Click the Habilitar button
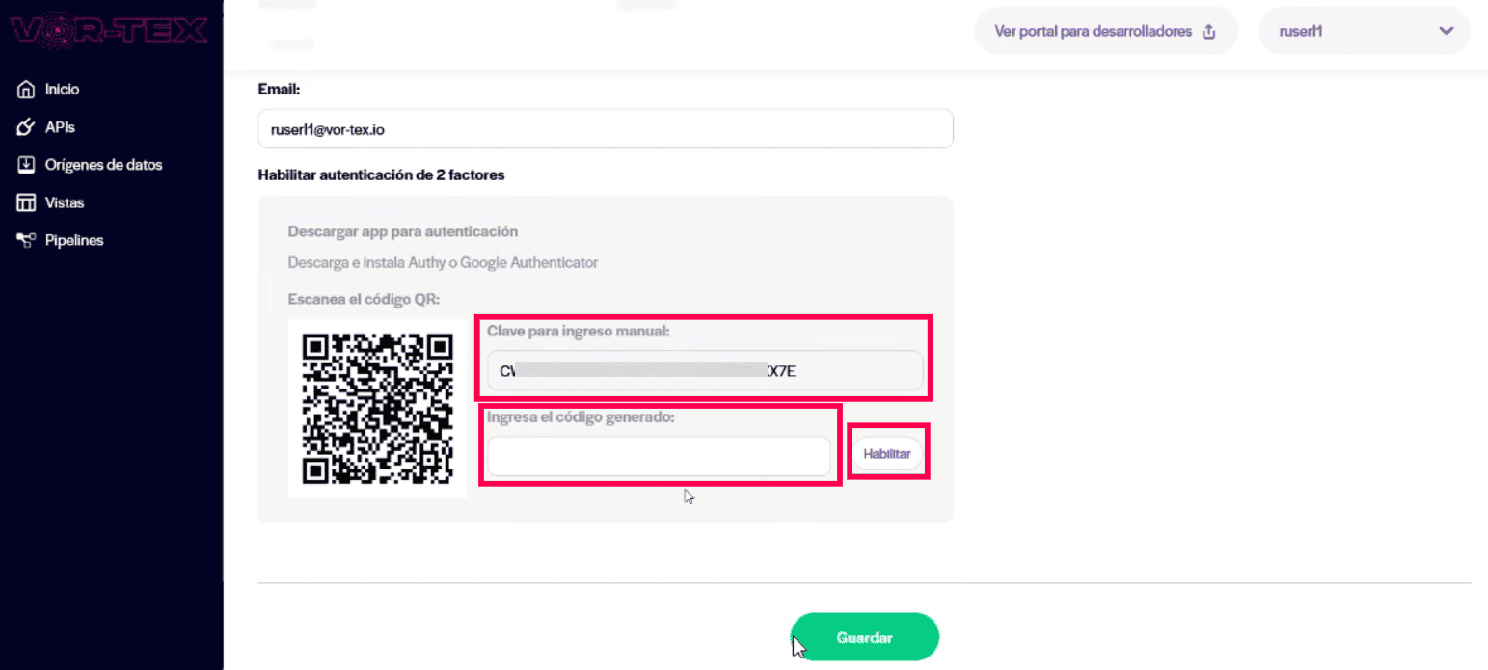Image resolution: width=1488 pixels, height=670 pixels. (886, 453)
